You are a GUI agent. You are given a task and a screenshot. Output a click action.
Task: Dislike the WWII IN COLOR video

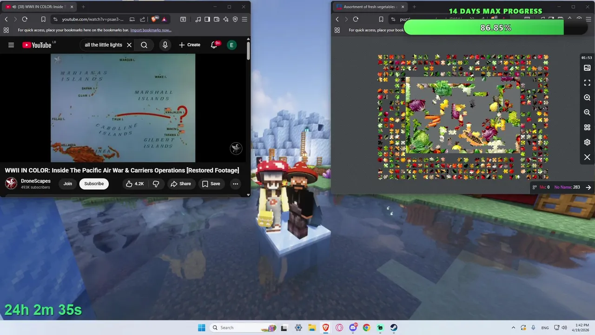coord(156,184)
